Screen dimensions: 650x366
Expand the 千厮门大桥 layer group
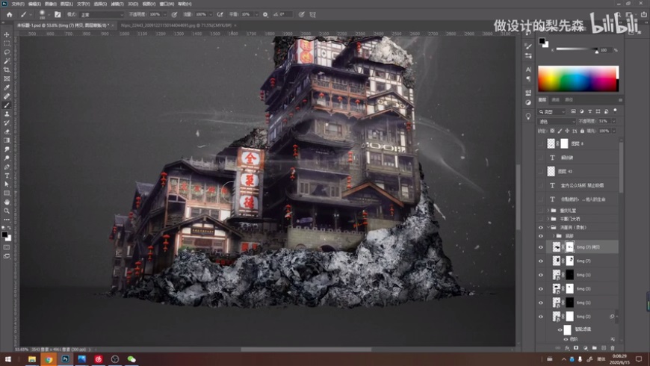click(x=548, y=219)
